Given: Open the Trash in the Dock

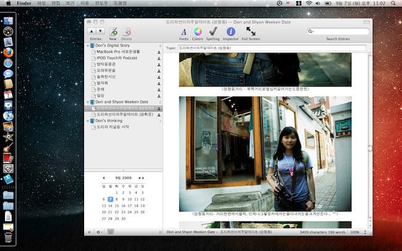Looking at the screenshot, I should coord(8,237).
